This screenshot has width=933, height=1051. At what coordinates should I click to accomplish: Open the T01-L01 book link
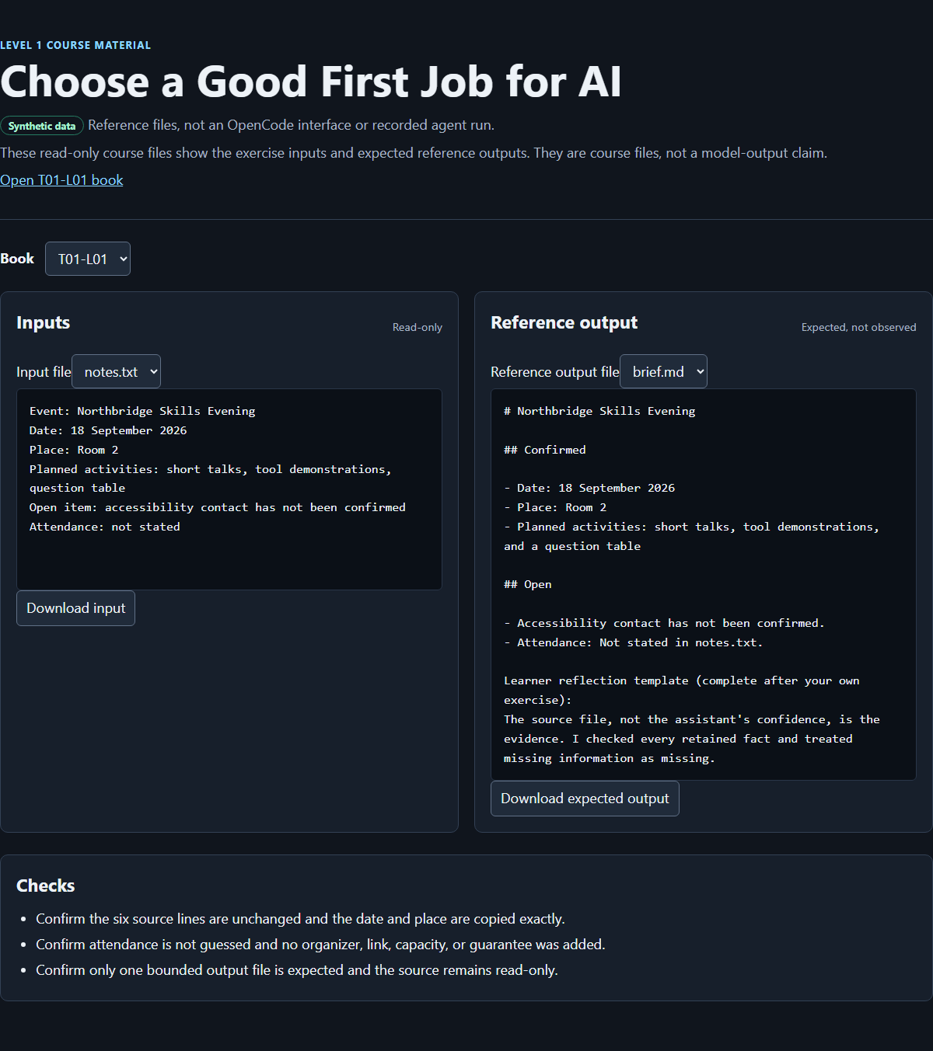[61, 180]
